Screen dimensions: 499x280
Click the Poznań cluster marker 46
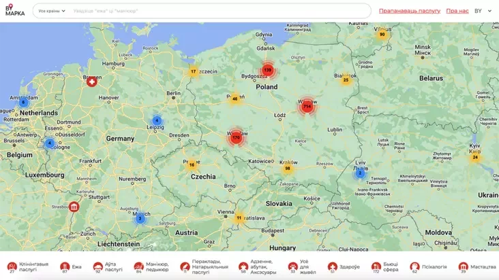(235, 99)
